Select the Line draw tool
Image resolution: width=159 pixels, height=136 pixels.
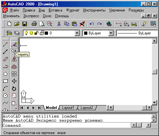5,45
